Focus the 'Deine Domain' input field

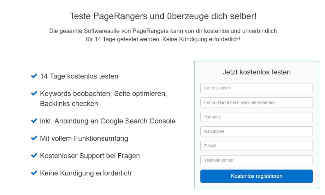(256, 88)
